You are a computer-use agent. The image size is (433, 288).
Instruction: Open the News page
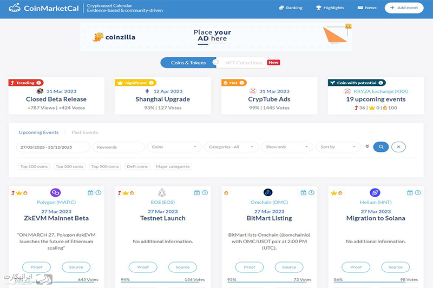(367, 8)
